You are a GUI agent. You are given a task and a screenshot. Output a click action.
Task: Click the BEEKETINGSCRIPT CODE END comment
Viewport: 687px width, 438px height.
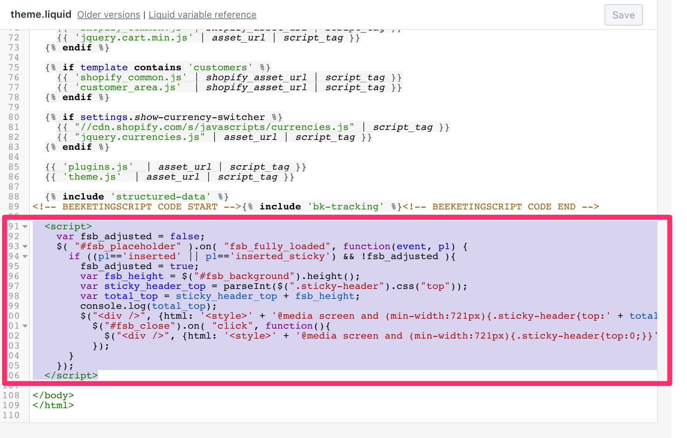point(501,207)
